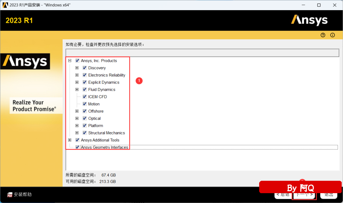Screen dimensions: 343x203
Task: Uncheck the Optical checkbox
Action: pyautogui.click(x=85, y=118)
